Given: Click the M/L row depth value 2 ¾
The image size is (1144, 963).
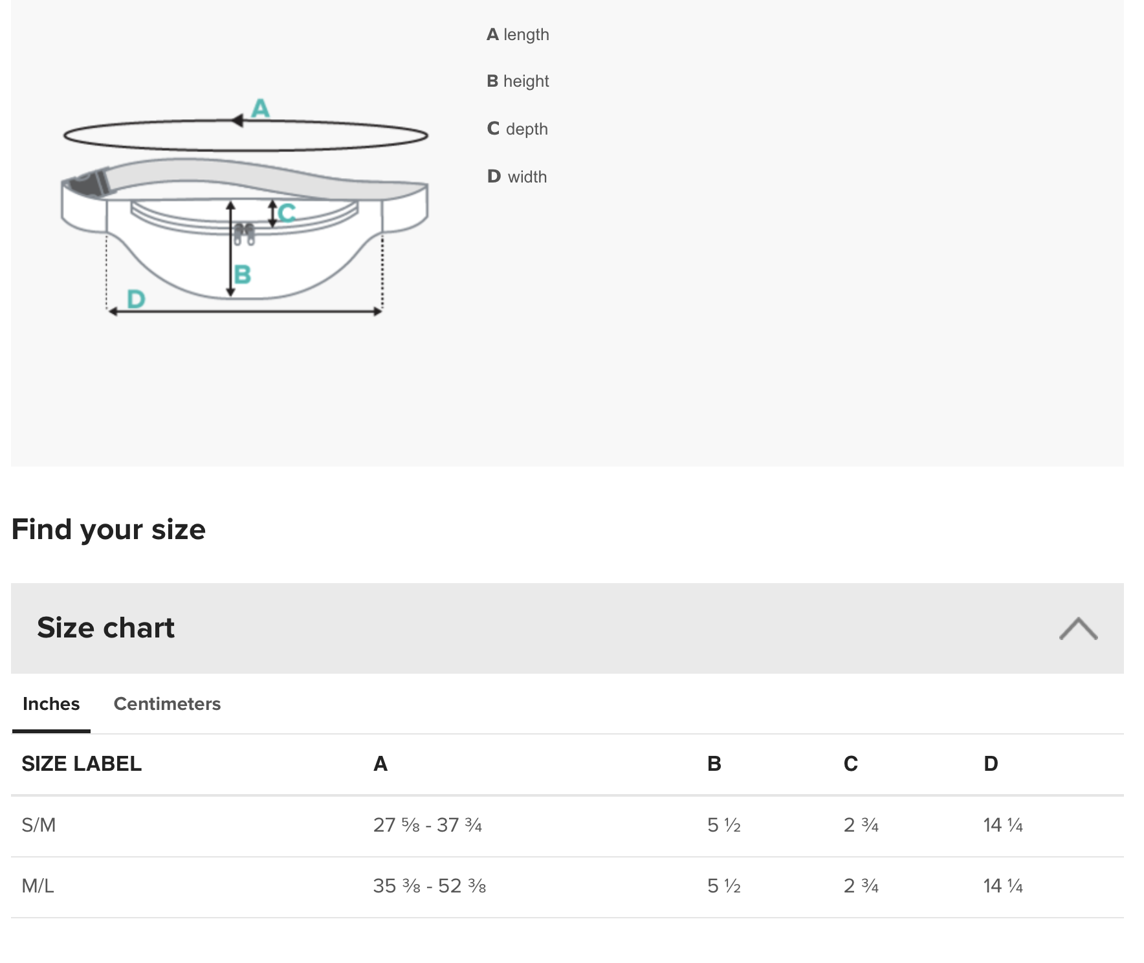Looking at the screenshot, I should tap(861, 885).
